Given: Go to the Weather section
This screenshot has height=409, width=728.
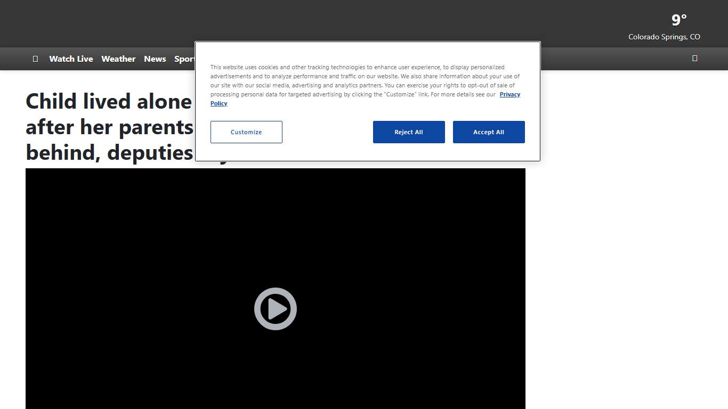Looking at the screenshot, I should pyautogui.click(x=118, y=59).
